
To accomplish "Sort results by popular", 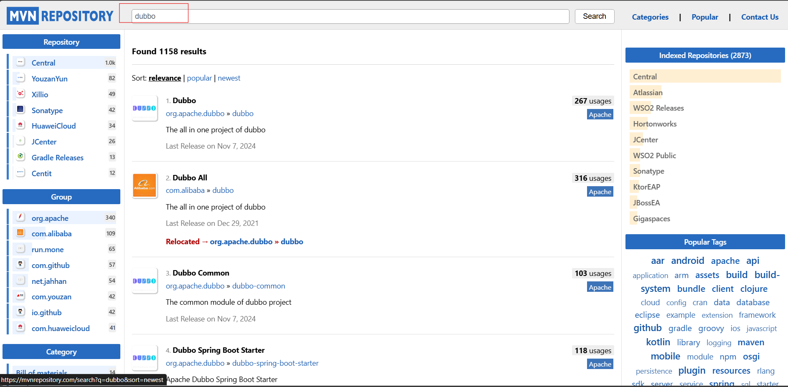I will [x=199, y=78].
